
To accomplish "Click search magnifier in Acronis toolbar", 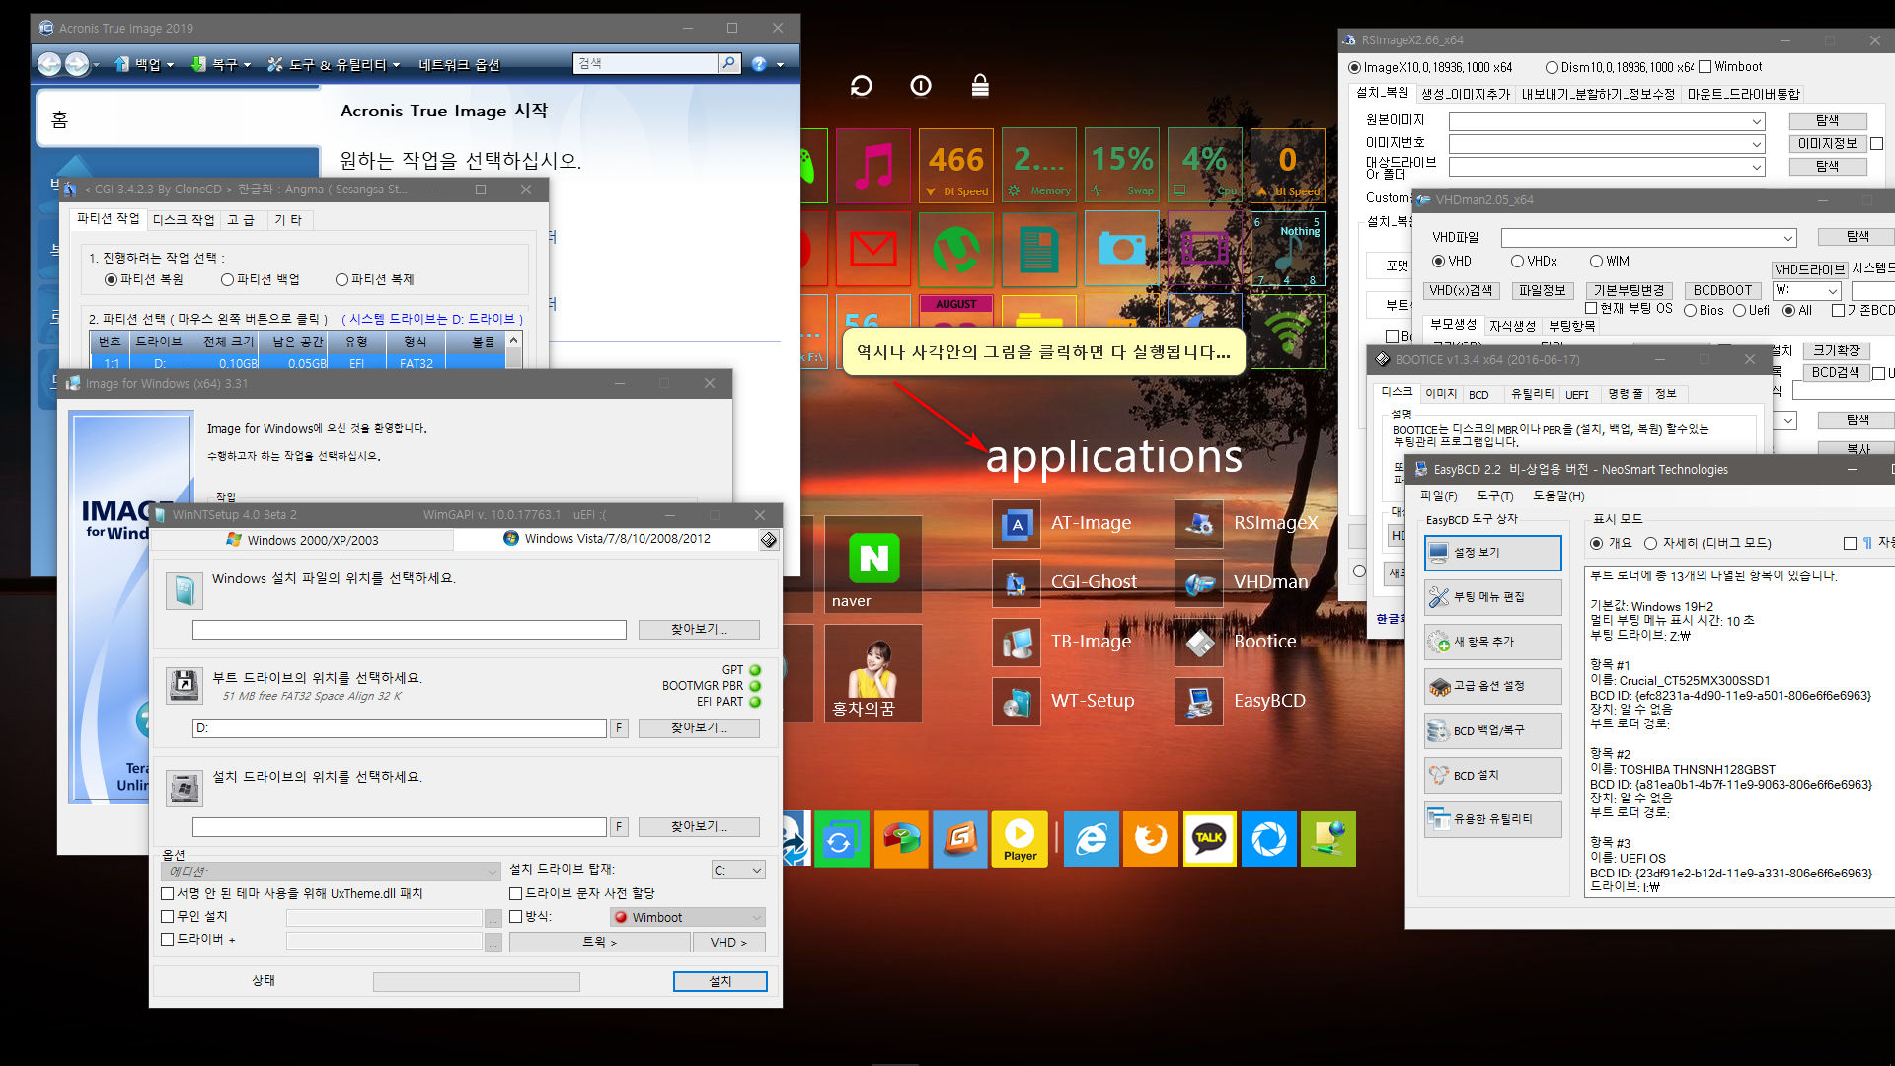I will 728,63.
